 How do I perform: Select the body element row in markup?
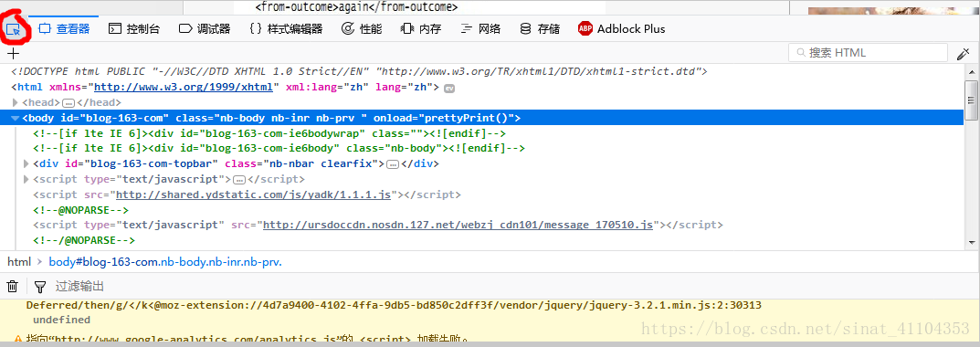pos(482,118)
